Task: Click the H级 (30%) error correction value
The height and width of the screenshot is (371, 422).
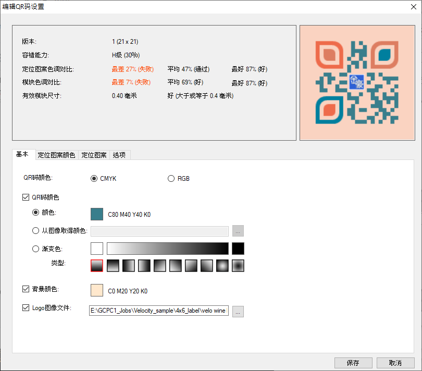Action: [126, 55]
